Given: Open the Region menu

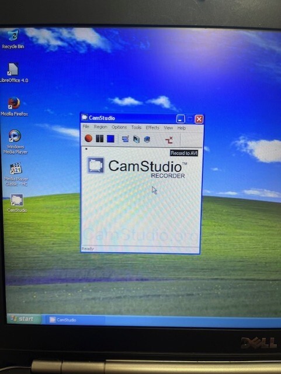Looking at the screenshot, I should click(100, 127).
